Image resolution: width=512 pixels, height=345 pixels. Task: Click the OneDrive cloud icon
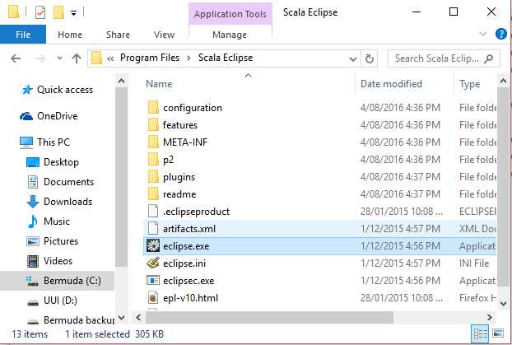coord(26,116)
